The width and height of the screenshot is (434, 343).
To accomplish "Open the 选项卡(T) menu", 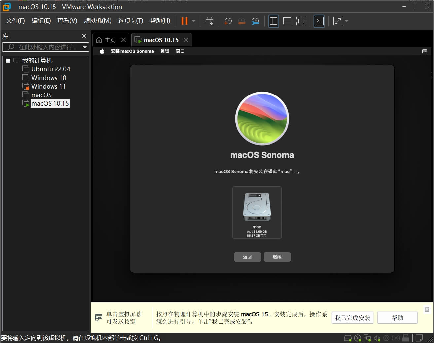I will (x=130, y=21).
